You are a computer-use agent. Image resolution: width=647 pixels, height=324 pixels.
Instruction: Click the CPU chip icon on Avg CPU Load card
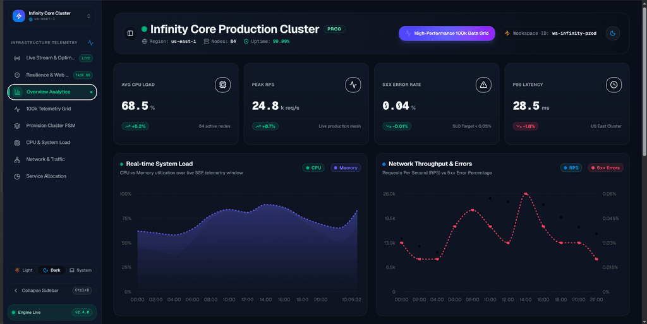(x=223, y=85)
